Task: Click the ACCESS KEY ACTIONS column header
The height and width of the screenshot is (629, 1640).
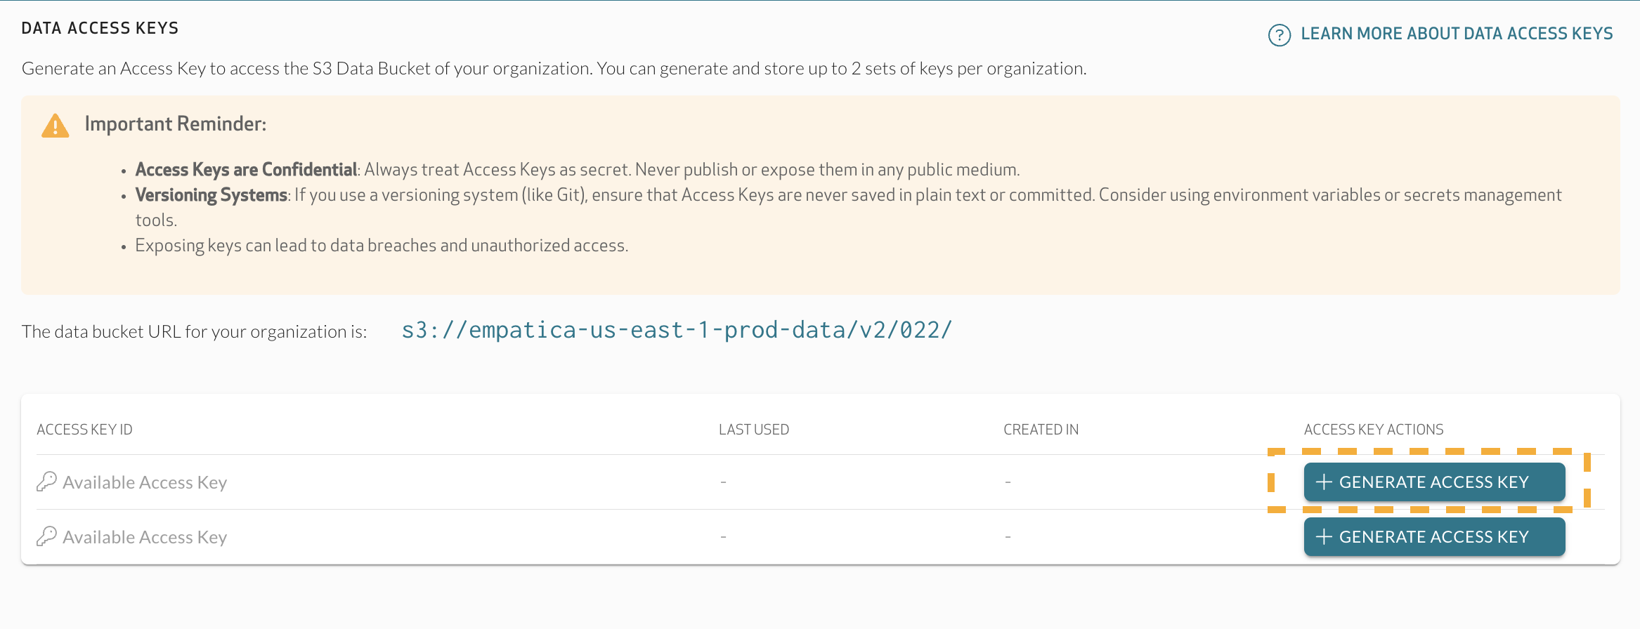Action: click(1374, 430)
